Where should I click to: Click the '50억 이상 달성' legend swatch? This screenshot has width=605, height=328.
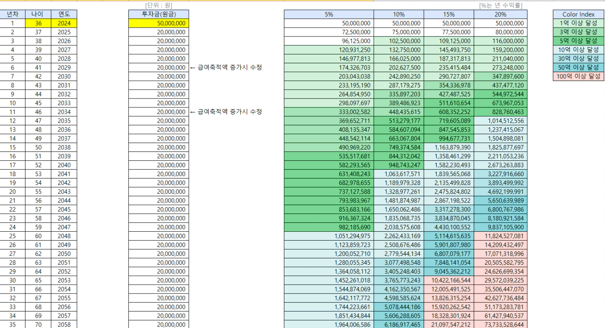tap(578, 67)
